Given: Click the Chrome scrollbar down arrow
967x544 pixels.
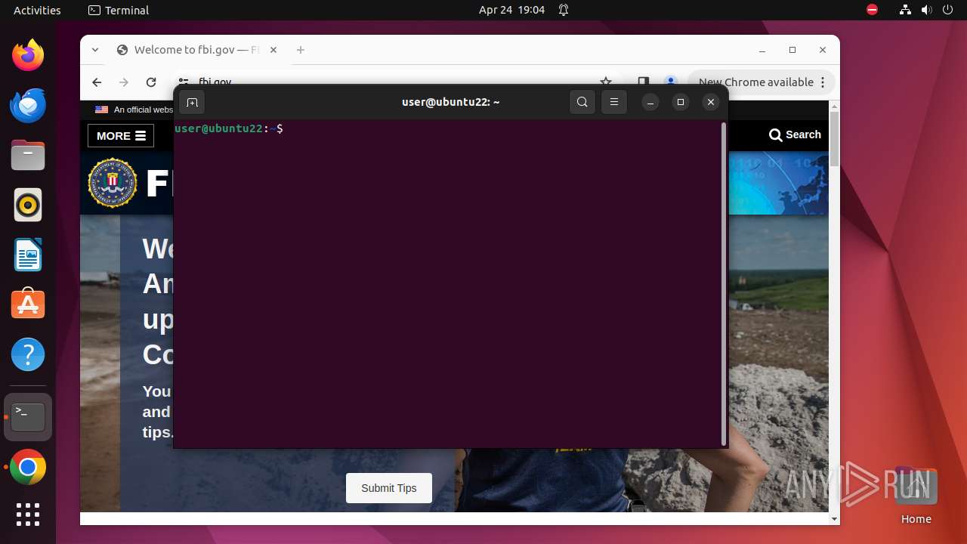Looking at the screenshot, I should click(x=834, y=519).
